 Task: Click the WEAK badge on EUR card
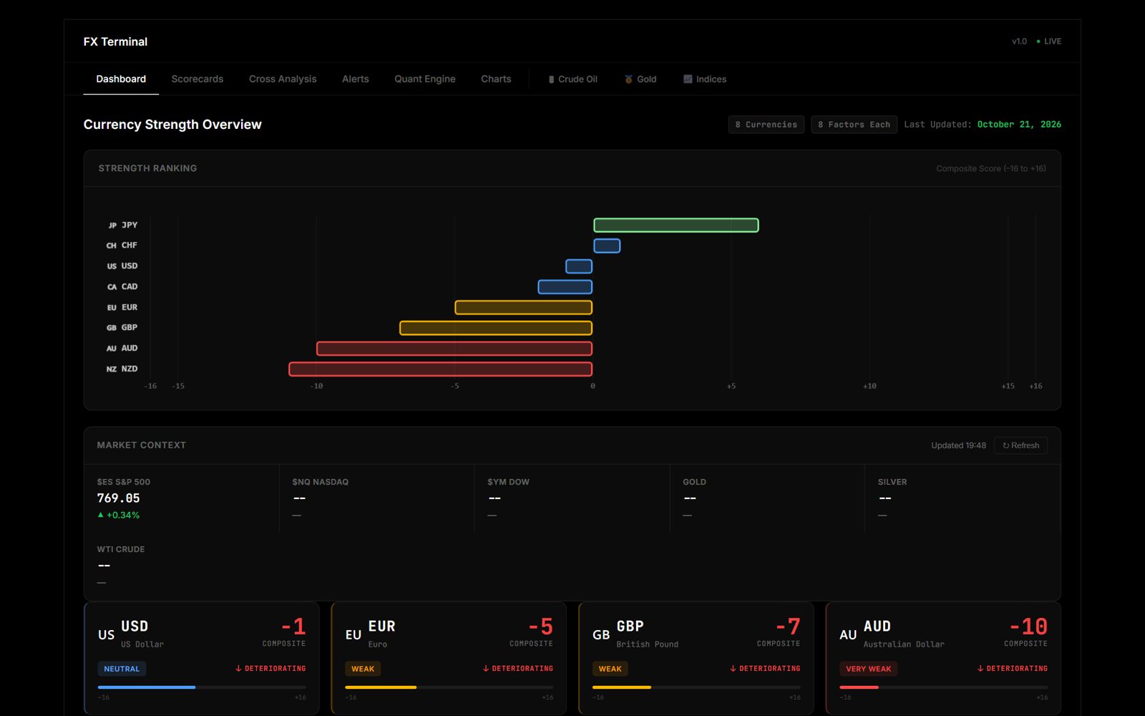pyautogui.click(x=363, y=669)
